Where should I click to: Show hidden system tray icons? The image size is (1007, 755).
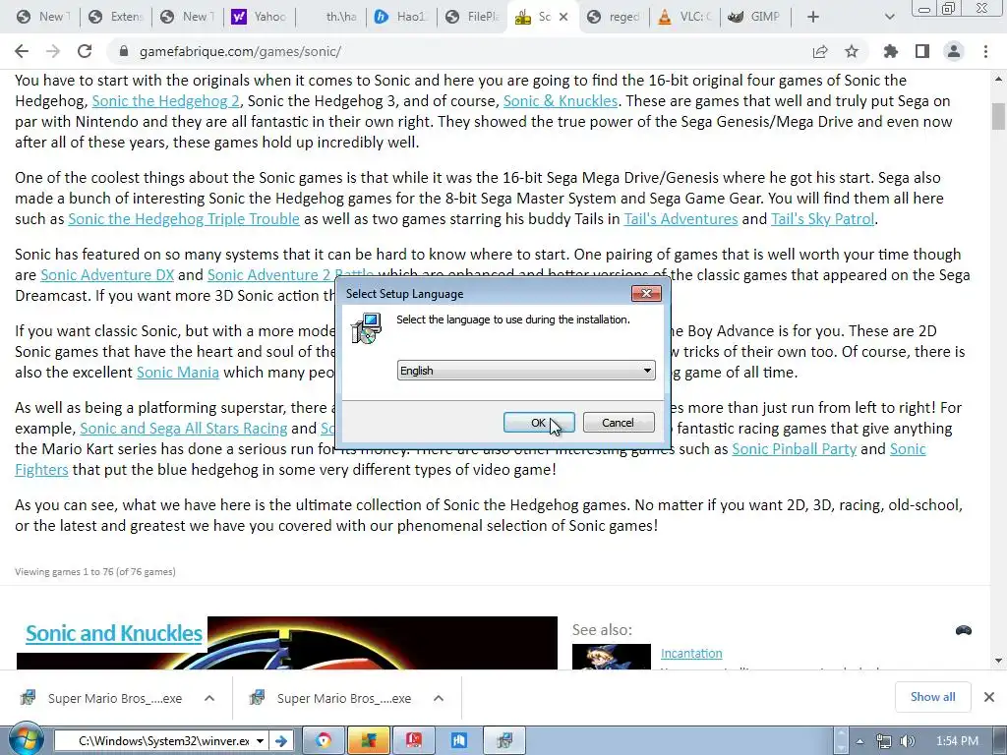(859, 741)
